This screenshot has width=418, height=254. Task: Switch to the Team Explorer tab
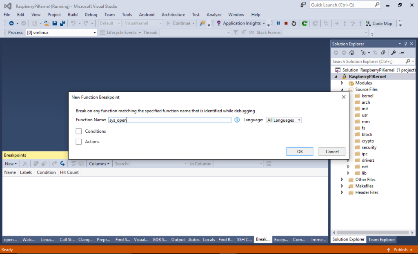click(x=381, y=239)
